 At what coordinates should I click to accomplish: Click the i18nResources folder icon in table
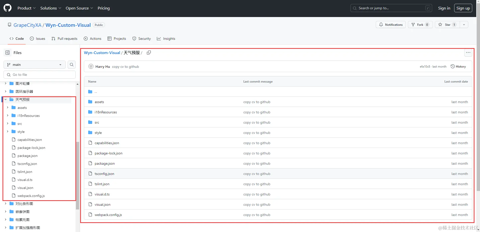click(x=90, y=112)
